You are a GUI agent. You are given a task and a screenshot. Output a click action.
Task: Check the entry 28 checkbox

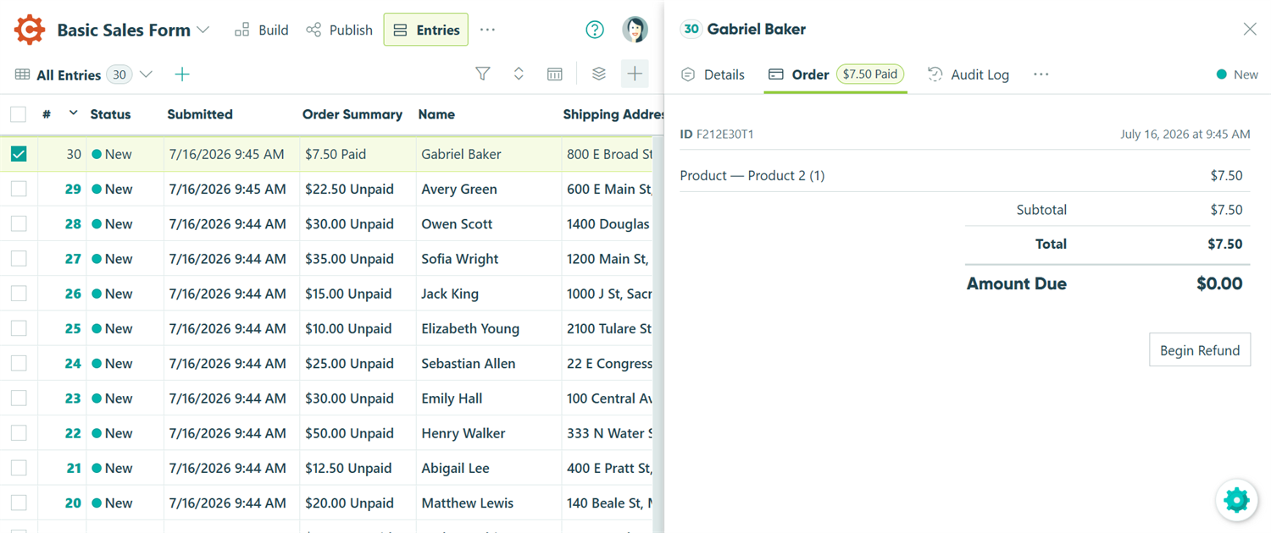click(19, 223)
